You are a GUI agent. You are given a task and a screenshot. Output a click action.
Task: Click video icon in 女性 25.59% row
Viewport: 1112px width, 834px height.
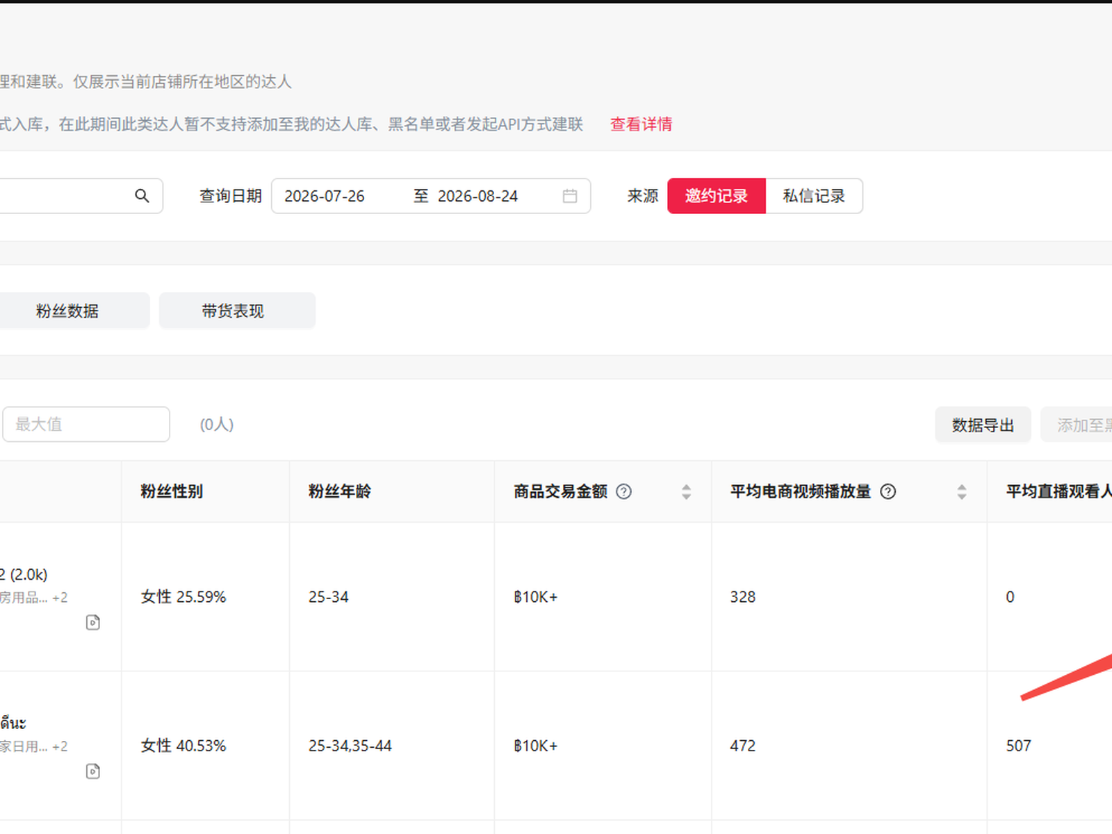click(93, 622)
